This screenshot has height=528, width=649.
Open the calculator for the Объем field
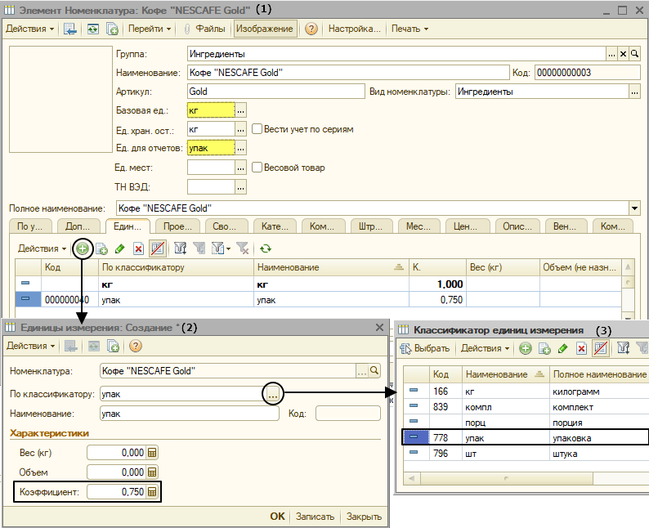[x=152, y=472]
